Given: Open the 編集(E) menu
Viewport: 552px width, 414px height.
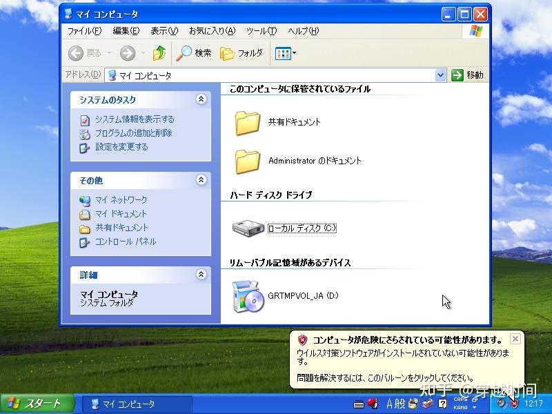Looking at the screenshot, I should tap(126, 31).
